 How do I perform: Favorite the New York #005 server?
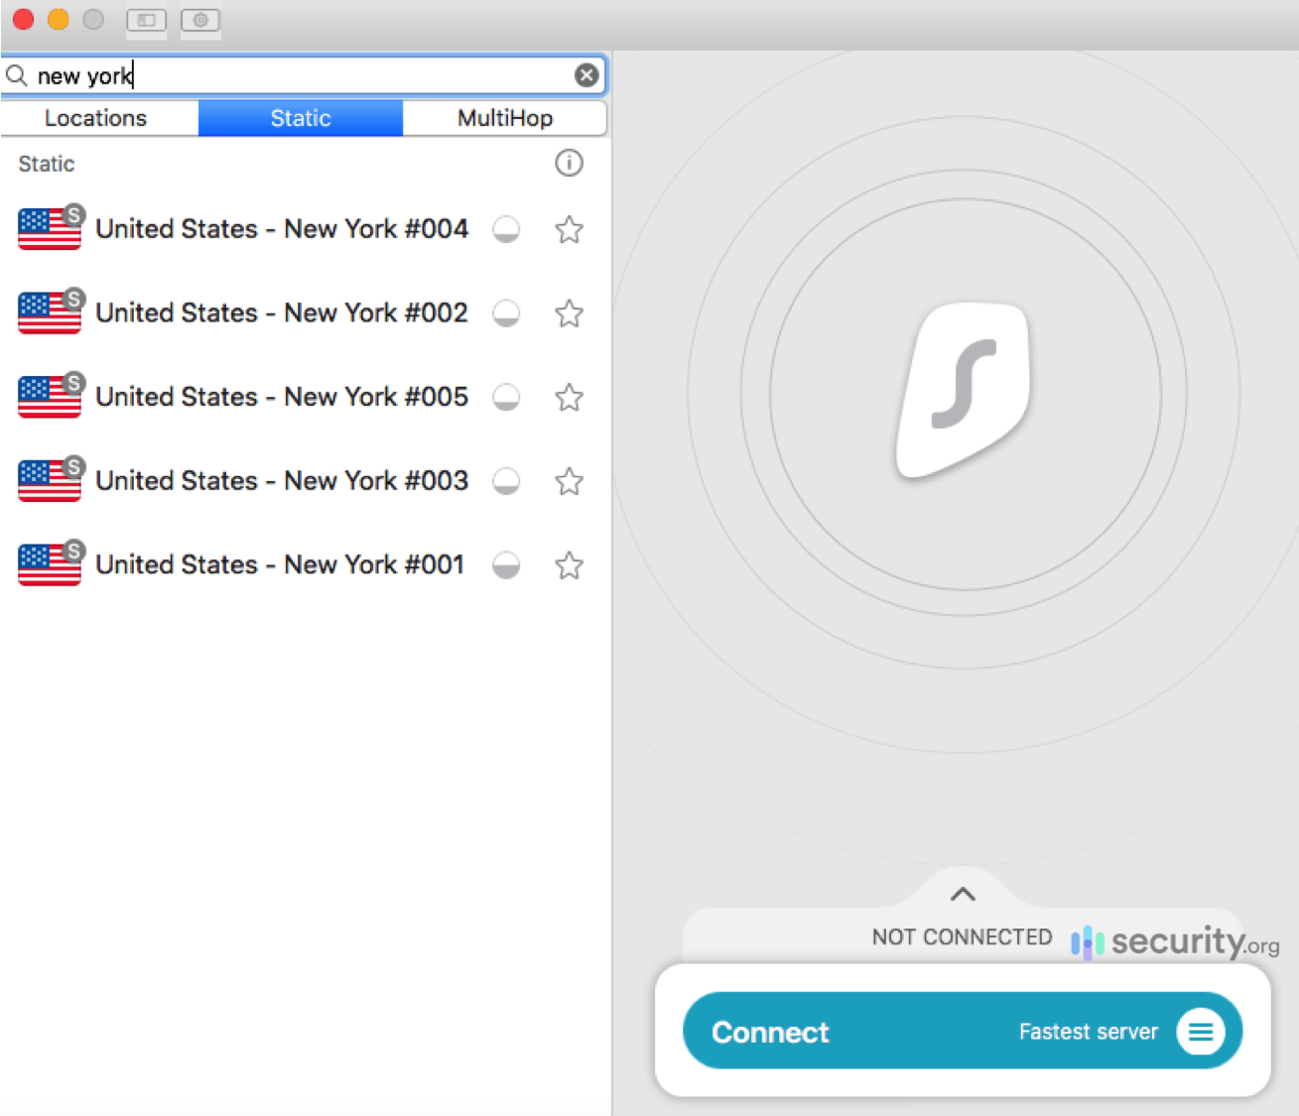(569, 398)
